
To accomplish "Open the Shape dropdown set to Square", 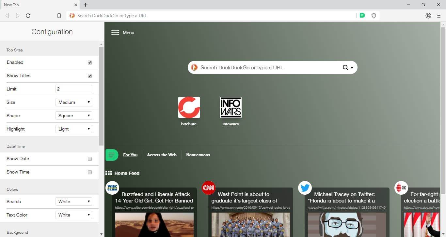I will coord(74,116).
